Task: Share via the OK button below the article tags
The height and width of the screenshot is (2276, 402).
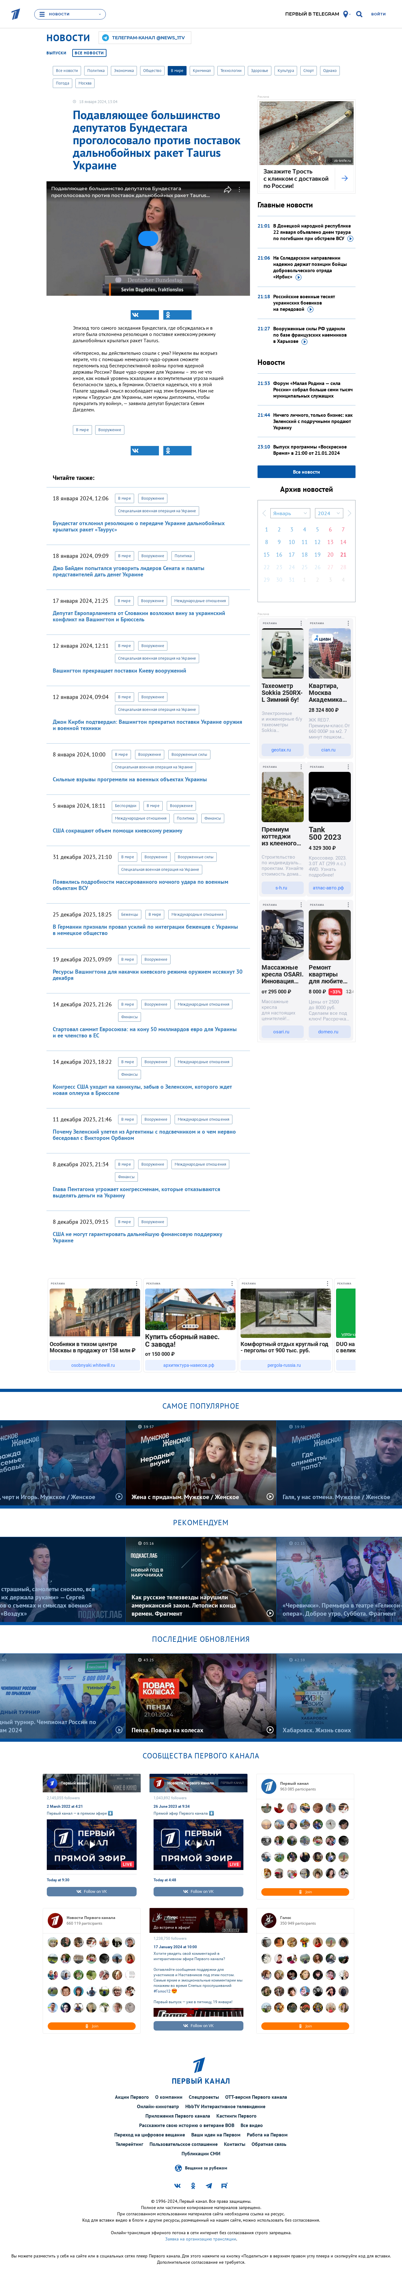Action: [177, 451]
